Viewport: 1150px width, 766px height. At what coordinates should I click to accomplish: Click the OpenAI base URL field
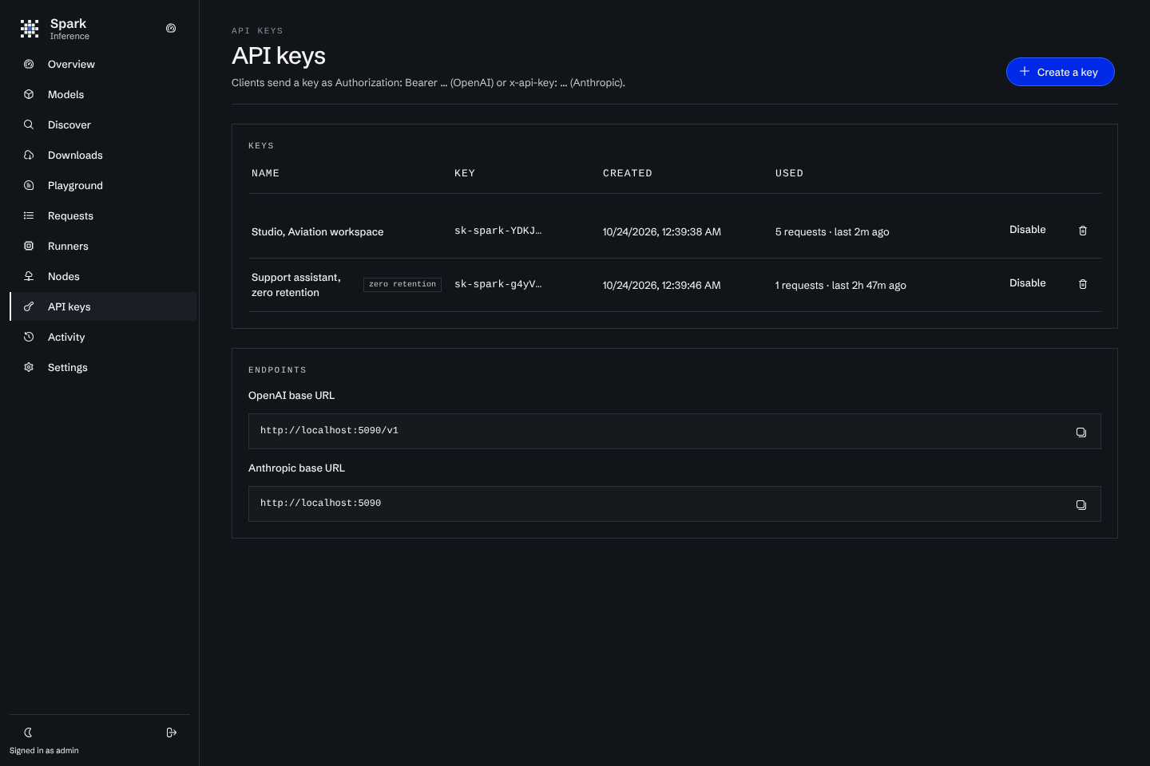674,431
